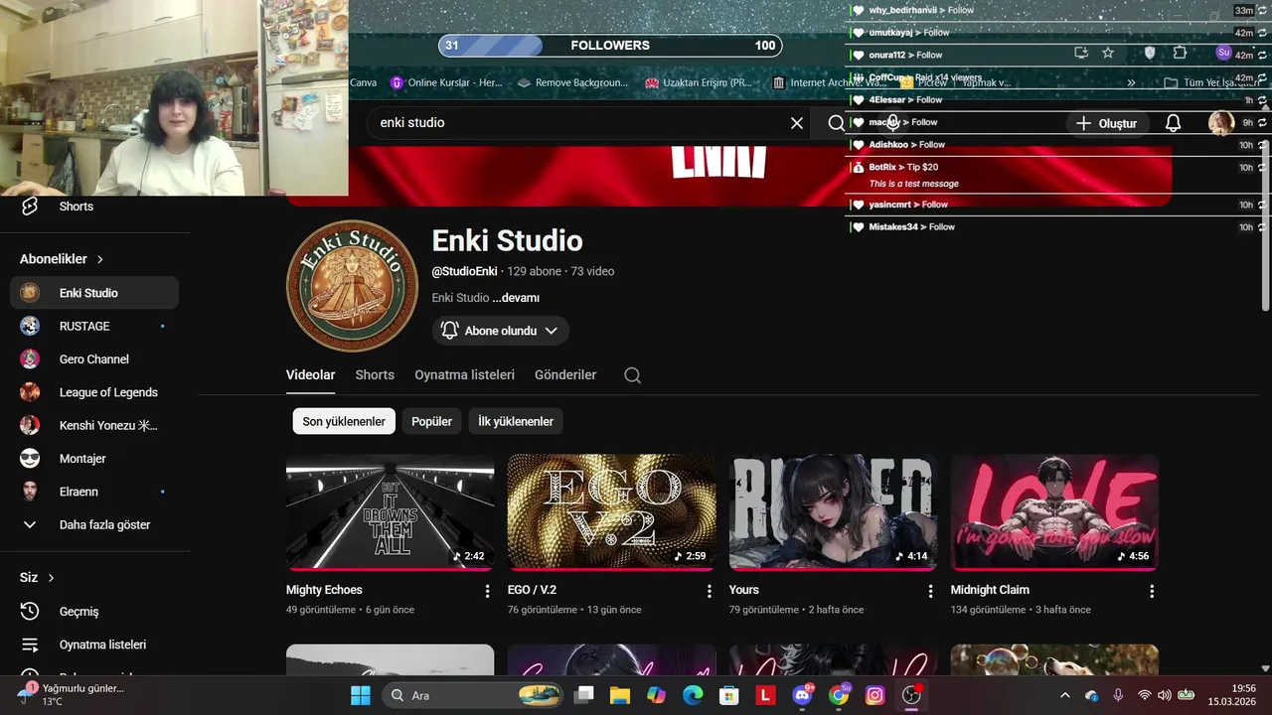
Task: Expand channel description via '...devamı'
Action: pyautogui.click(x=516, y=298)
